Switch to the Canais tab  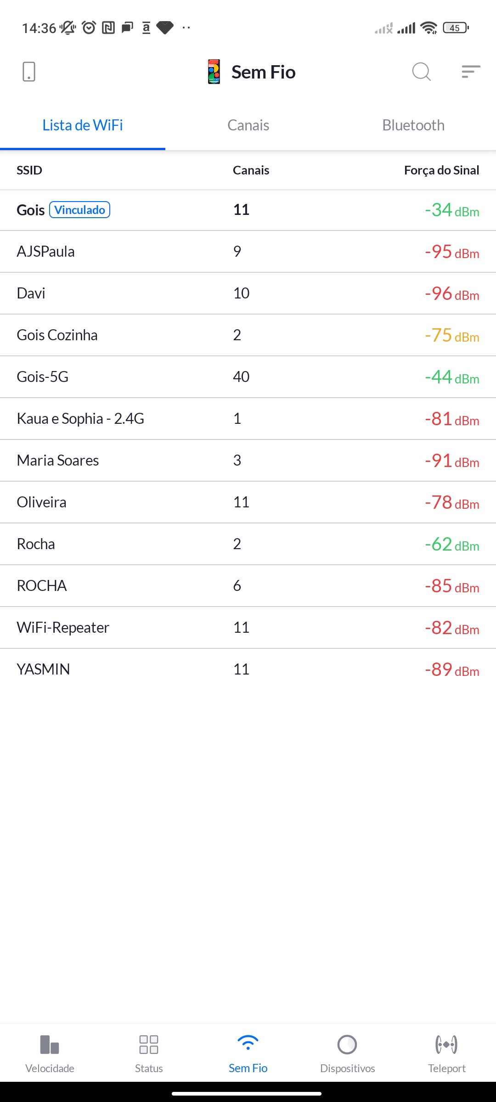click(248, 125)
